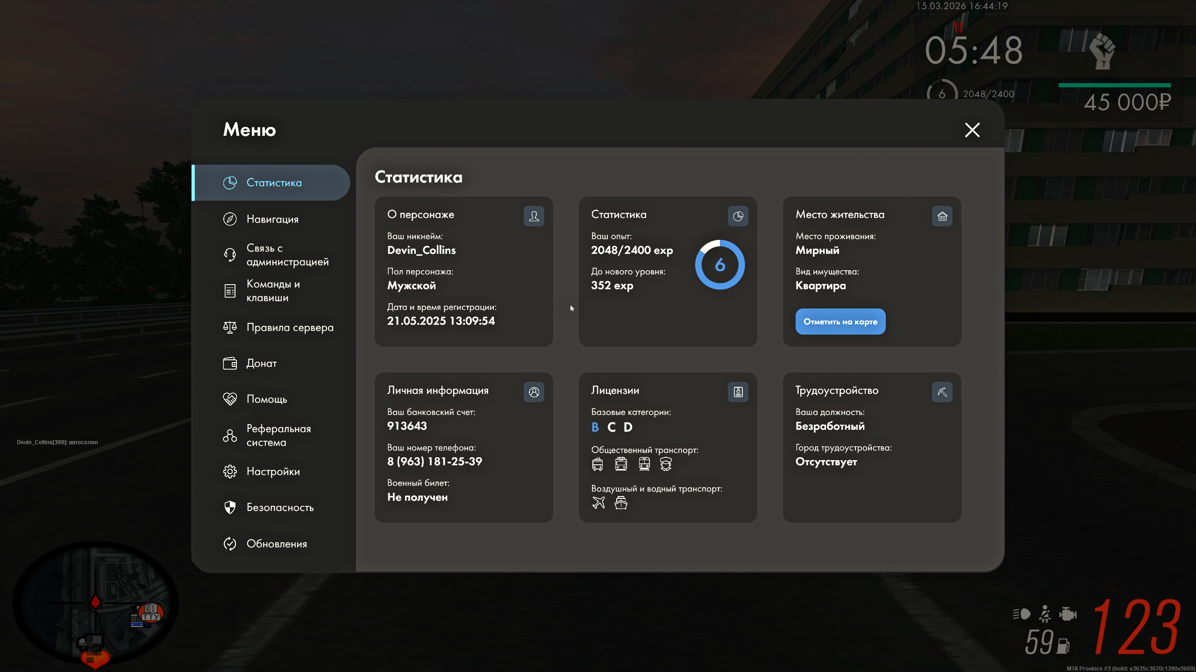
Task: Open the Донат menu item
Action: pos(261,363)
